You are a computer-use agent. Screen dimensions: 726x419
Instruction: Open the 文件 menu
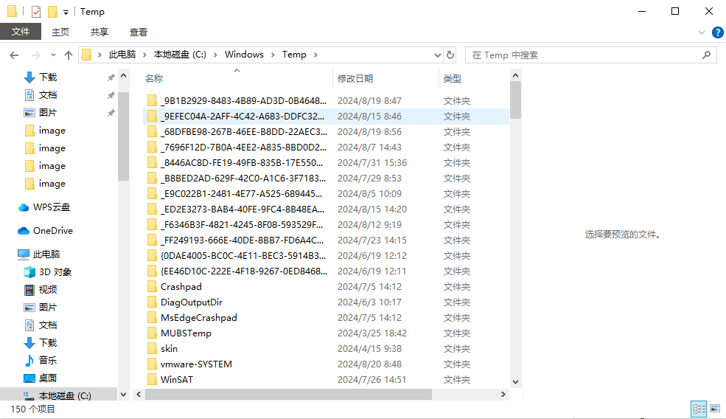(21, 32)
